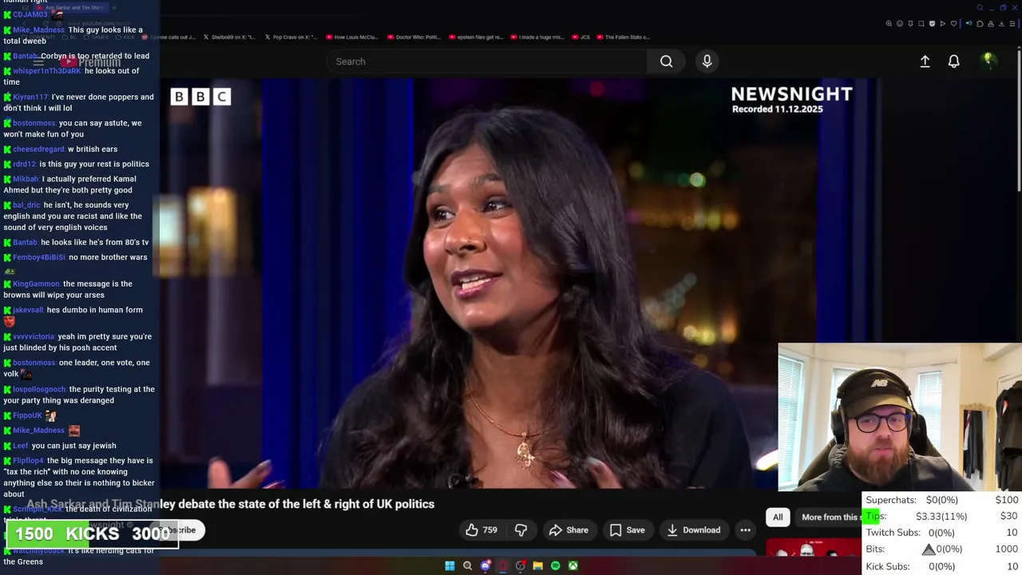The width and height of the screenshot is (1022, 575).
Task: Click username KingGammon in chat
Action: click(36, 284)
